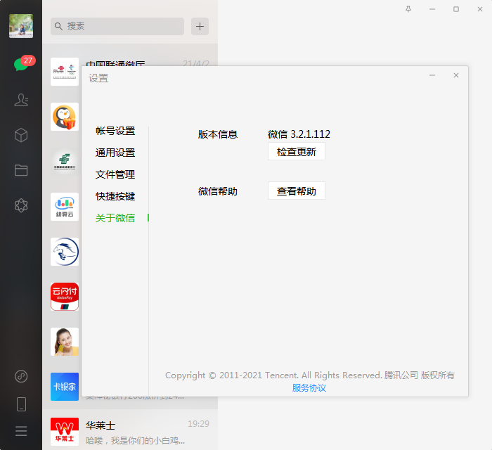Select 通用设置 tab
This screenshot has height=450, width=492.
click(x=115, y=153)
